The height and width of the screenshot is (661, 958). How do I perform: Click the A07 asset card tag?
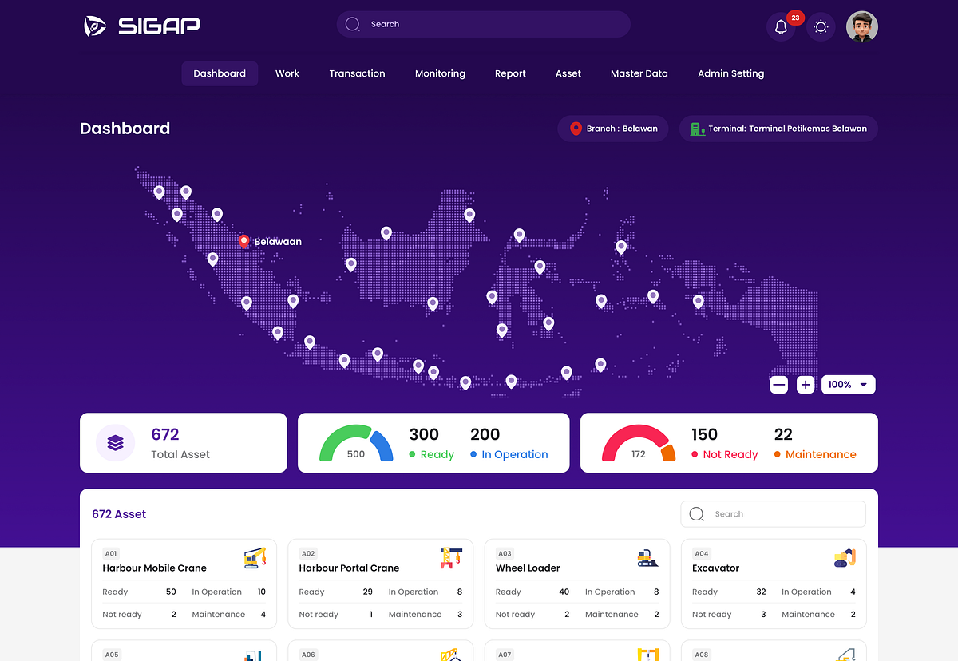coord(505,655)
